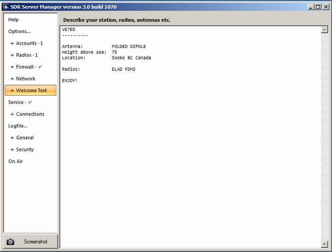This screenshot has height=252, width=332.
Task: Click the plus sign beside Welcome Text
Action: point(12,91)
